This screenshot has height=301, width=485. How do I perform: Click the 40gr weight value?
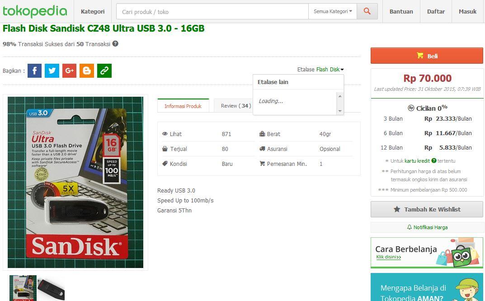tap(325, 134)
